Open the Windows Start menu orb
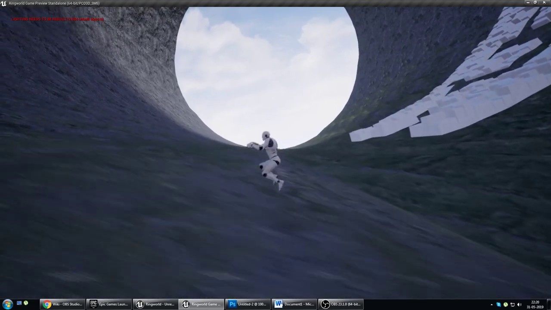This screenshot has height=310, width=551. [7, 304]
